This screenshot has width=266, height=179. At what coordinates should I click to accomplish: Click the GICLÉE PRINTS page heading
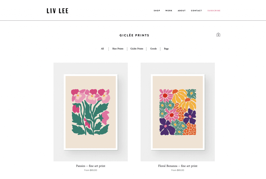pos(134,35)
